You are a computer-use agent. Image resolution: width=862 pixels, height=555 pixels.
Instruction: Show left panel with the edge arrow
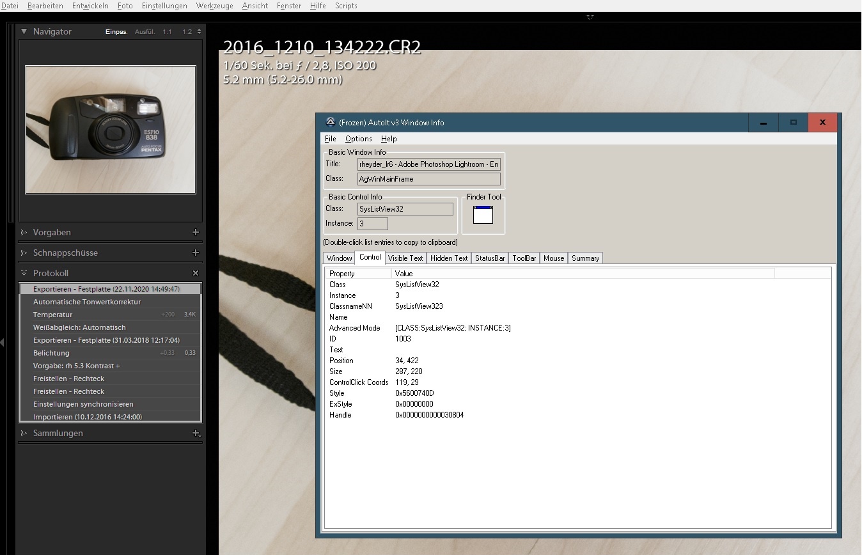click(x=3, y=343)
